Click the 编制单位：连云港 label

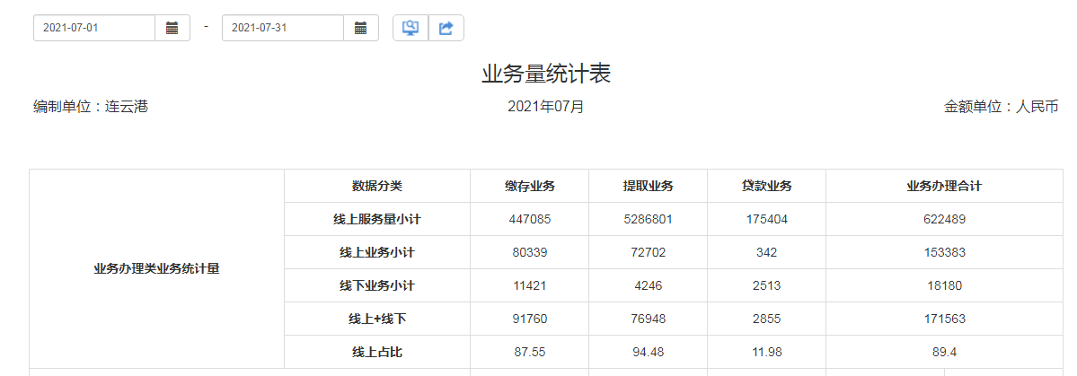tap(91, 107)
